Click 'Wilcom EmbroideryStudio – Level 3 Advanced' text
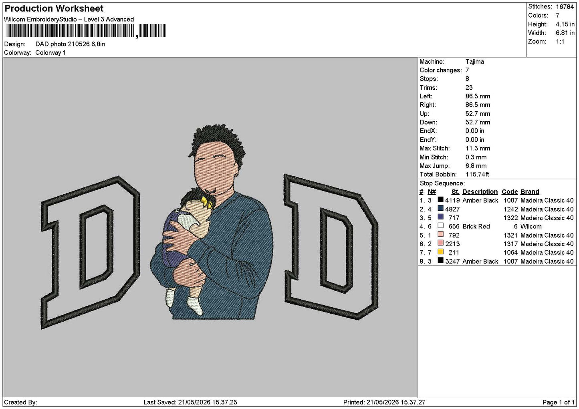 [69, 19]
